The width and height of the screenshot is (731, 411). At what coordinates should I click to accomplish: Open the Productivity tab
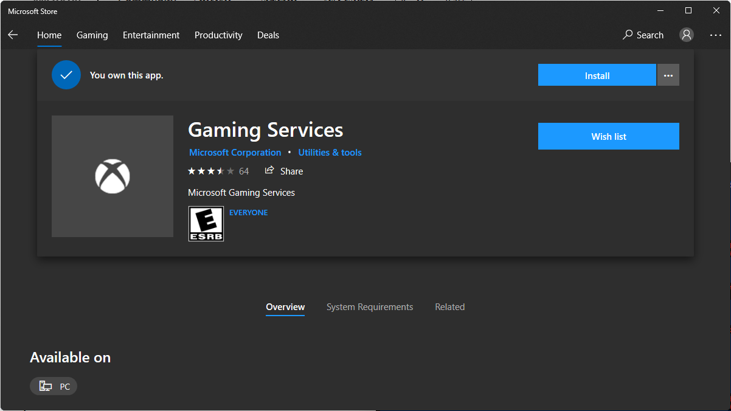point(218,35)
